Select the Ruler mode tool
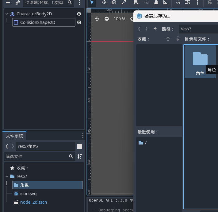Image resolution: width=218 pixels, height=212 pixels. 166,2
